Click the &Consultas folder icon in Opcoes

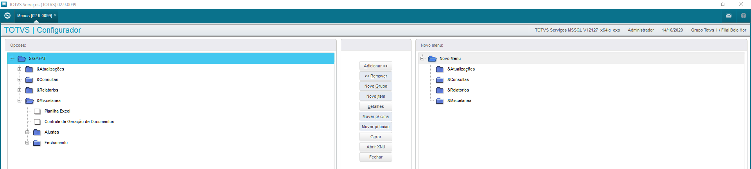(29, 79)
